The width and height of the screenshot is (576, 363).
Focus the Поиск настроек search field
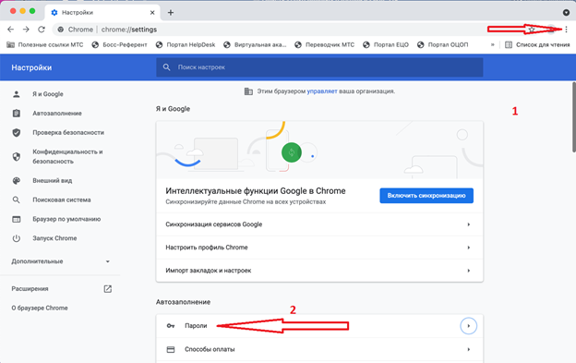tap(319, 67)
